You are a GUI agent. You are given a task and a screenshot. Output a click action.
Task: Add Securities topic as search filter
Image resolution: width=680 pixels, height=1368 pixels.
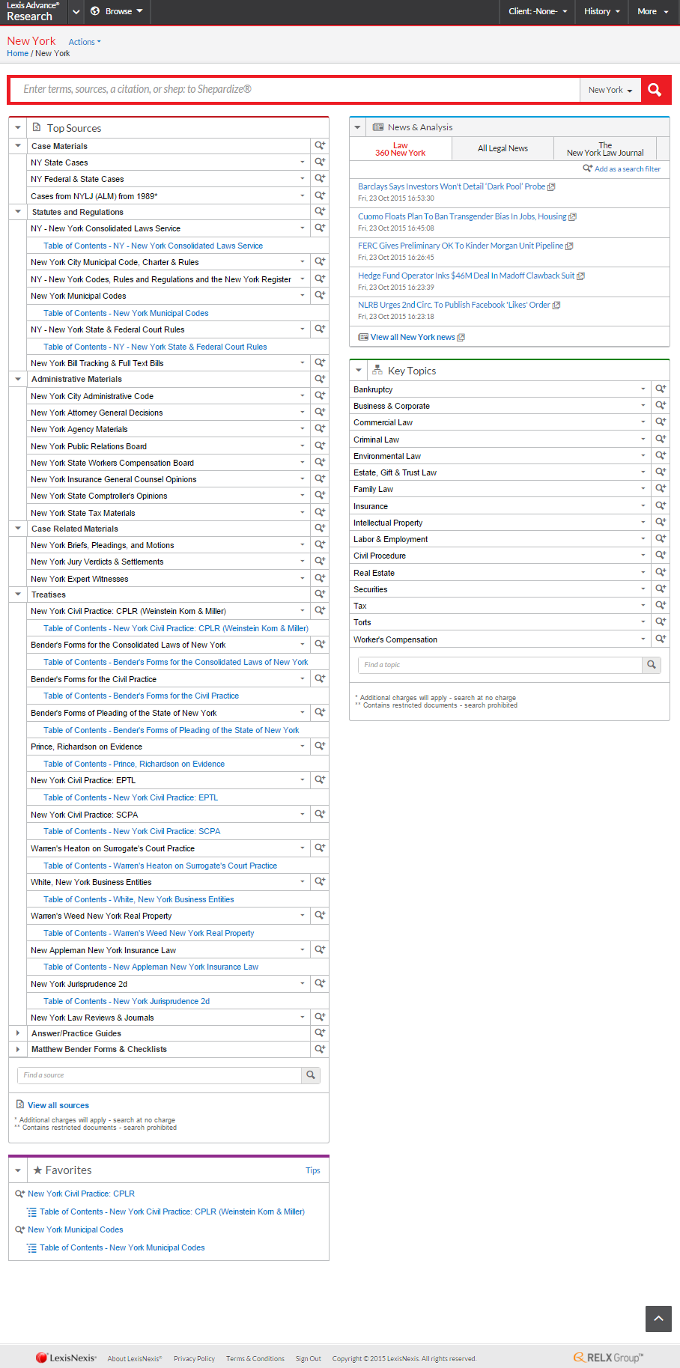pyautogui.click(x=661, y=589)
